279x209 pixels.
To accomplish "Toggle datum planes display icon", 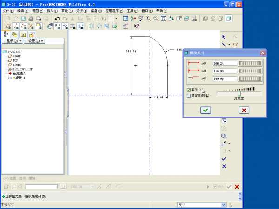I will (x=8, y=26).
